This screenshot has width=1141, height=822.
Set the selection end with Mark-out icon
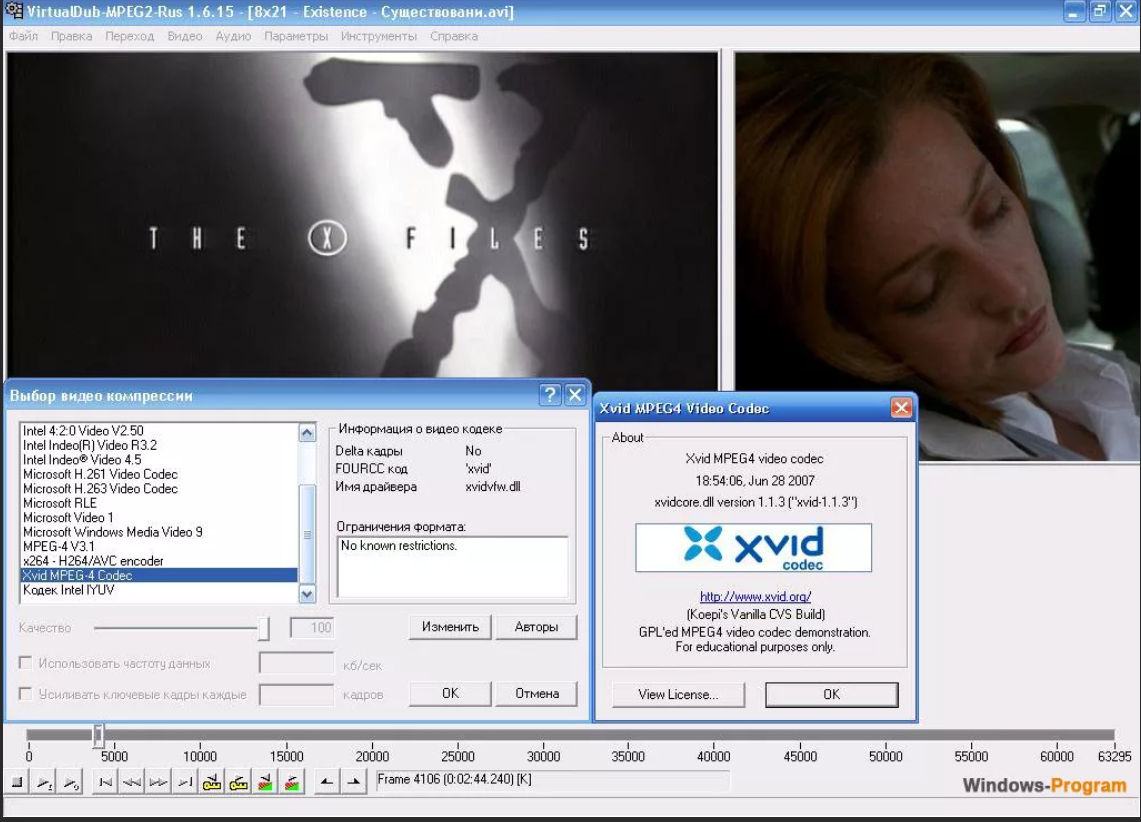tap(354, 783)
